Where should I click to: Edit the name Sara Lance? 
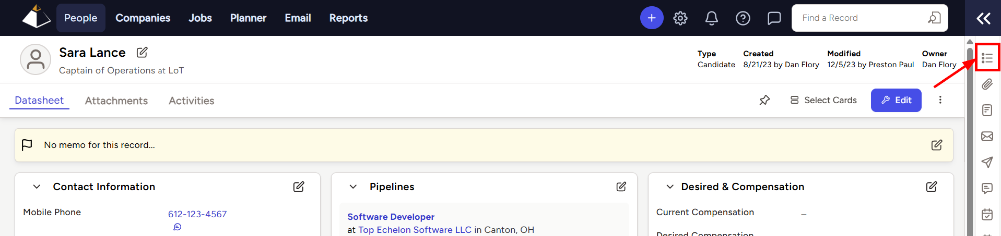(142, 52)
